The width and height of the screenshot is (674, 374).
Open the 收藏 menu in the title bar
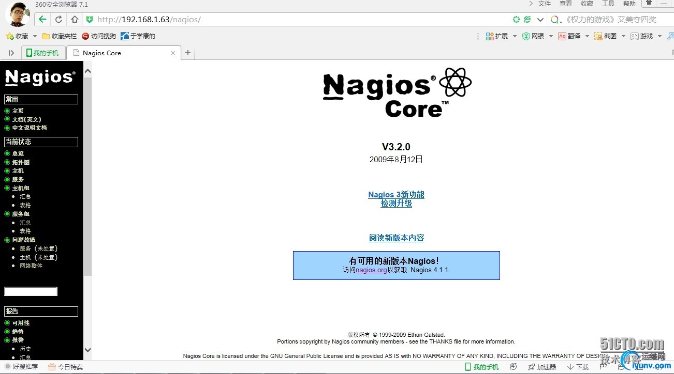coord(587,4)
